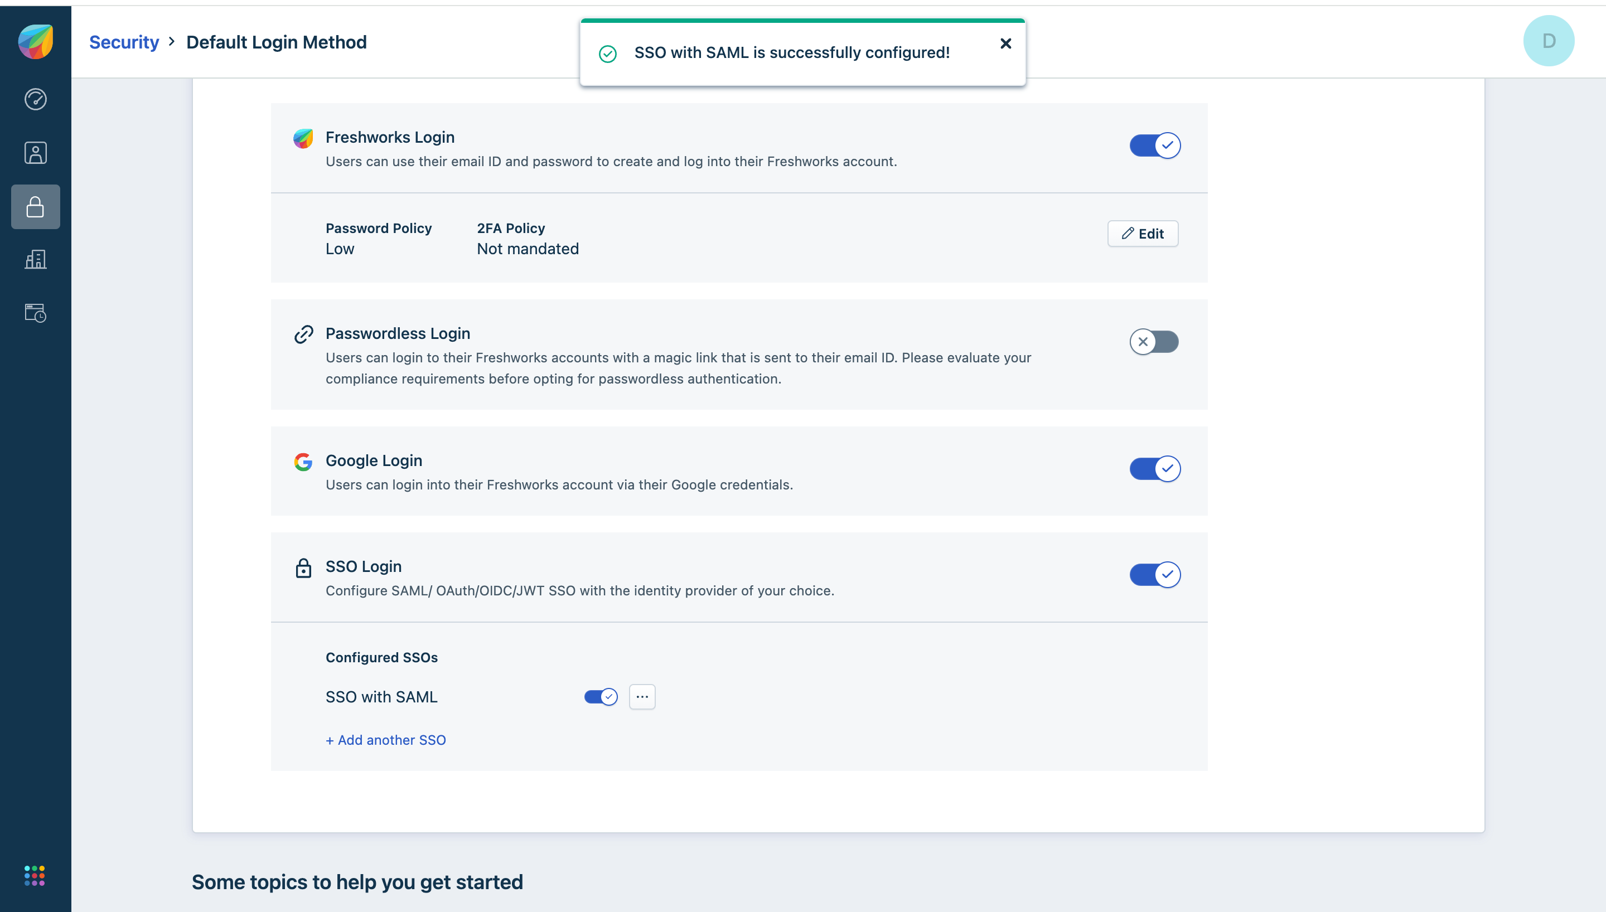1606x912 pixels.
Task: Click the Freshworks logo icon in sidebar
Action: click(35, 40)
